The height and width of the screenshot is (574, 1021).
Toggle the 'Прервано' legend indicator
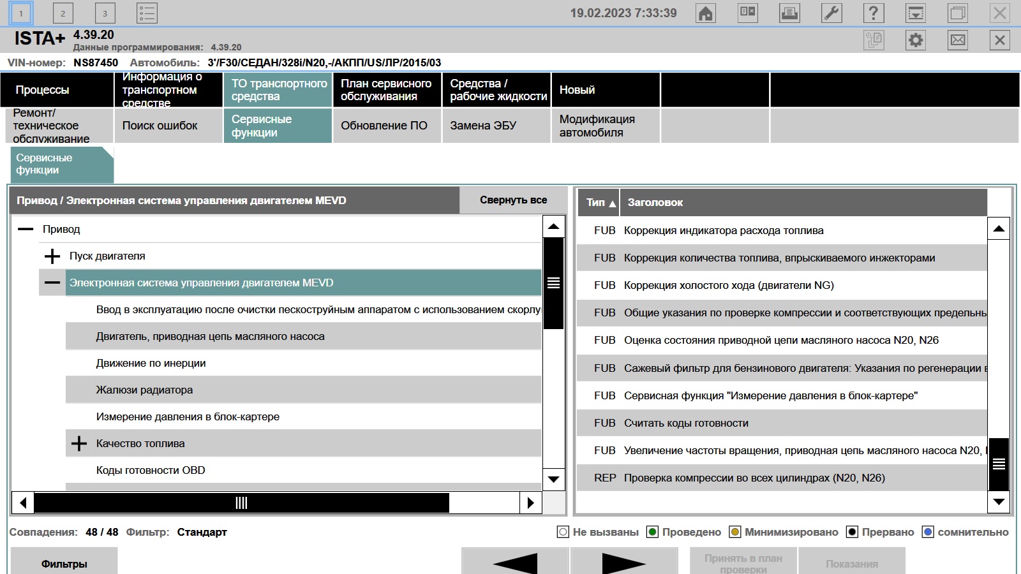(x=852, y=532)
